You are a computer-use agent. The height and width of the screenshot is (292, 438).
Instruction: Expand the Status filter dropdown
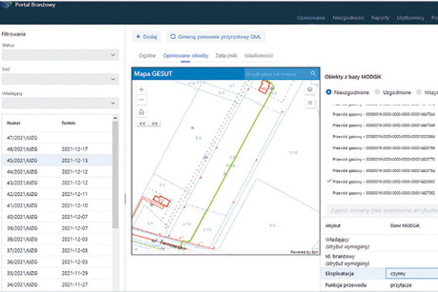pyautogui.click(x=60, y=55)
